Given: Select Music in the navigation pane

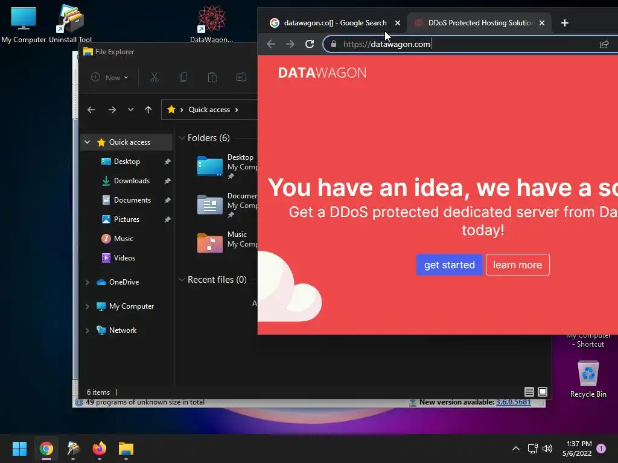Looking at the screenshot, I should point(123,239).
